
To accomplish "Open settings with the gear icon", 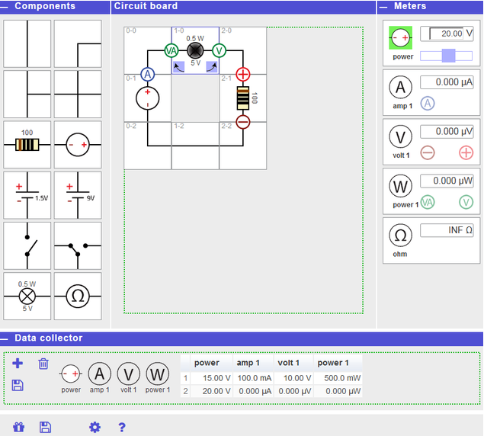I will [95, 427].
